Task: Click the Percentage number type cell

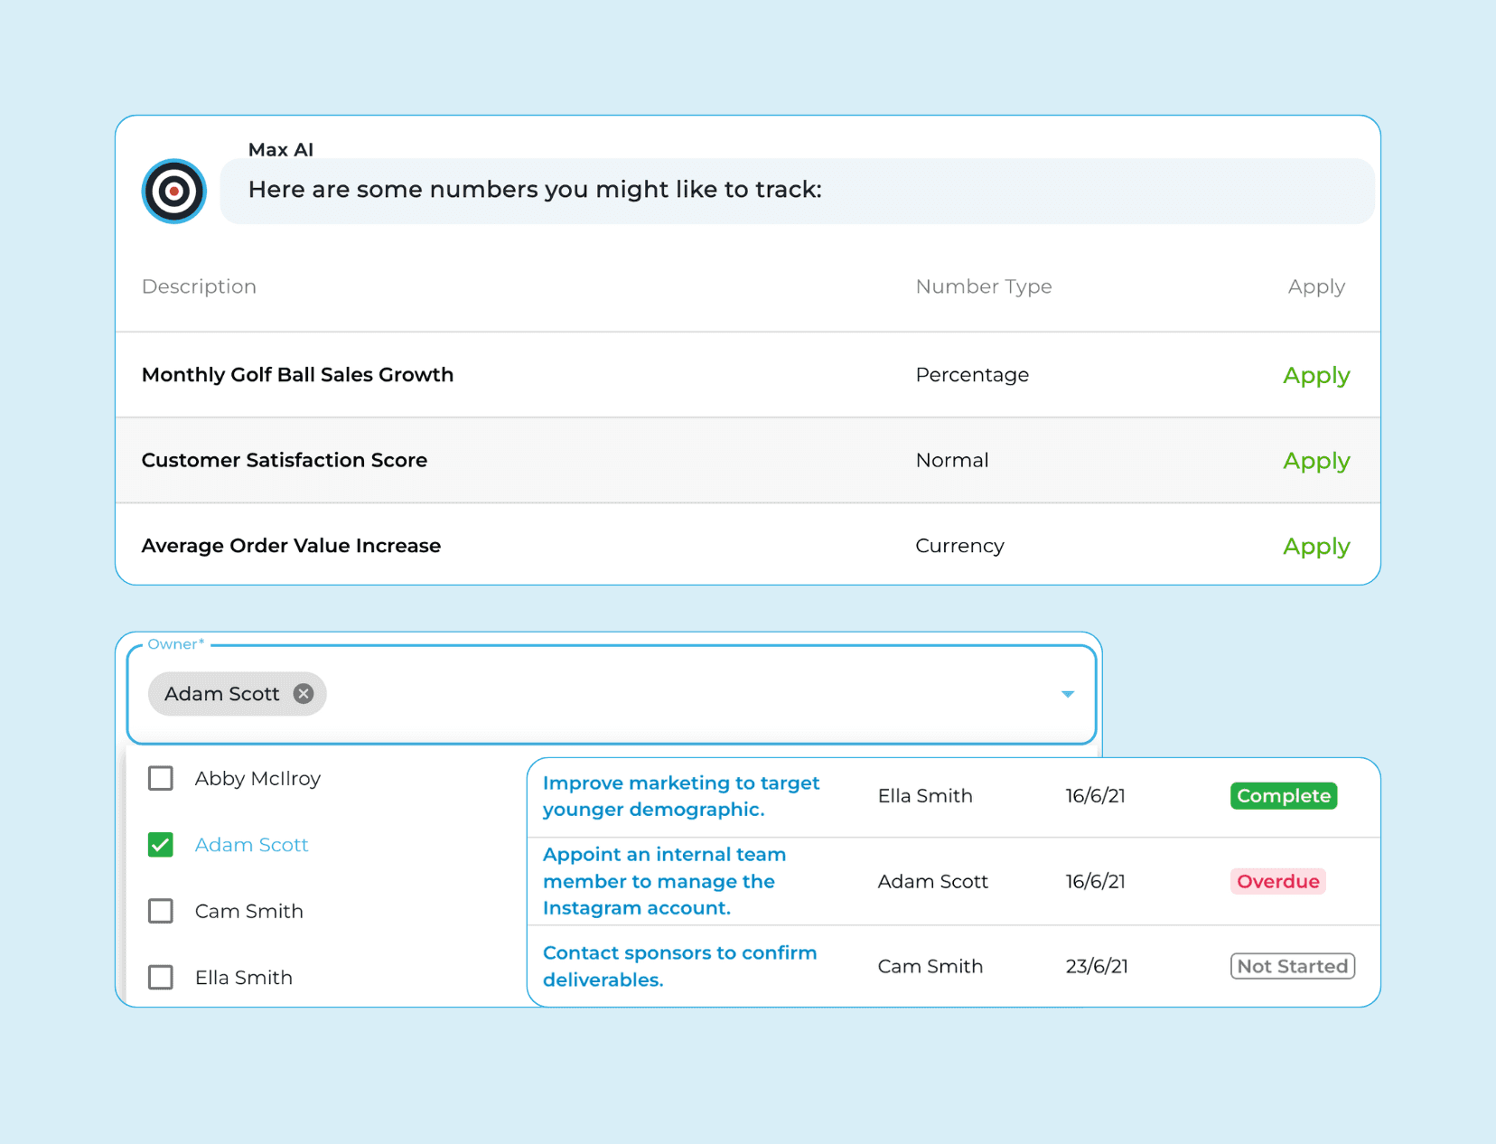Action: [972, 375]
